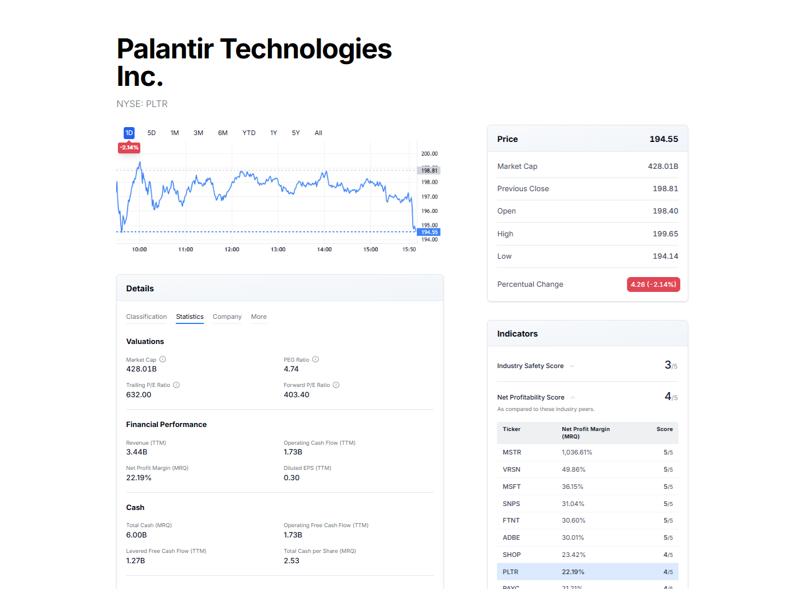Select the 5D chart range
Screen dimensions: 809x589
(x=152, y=133)
